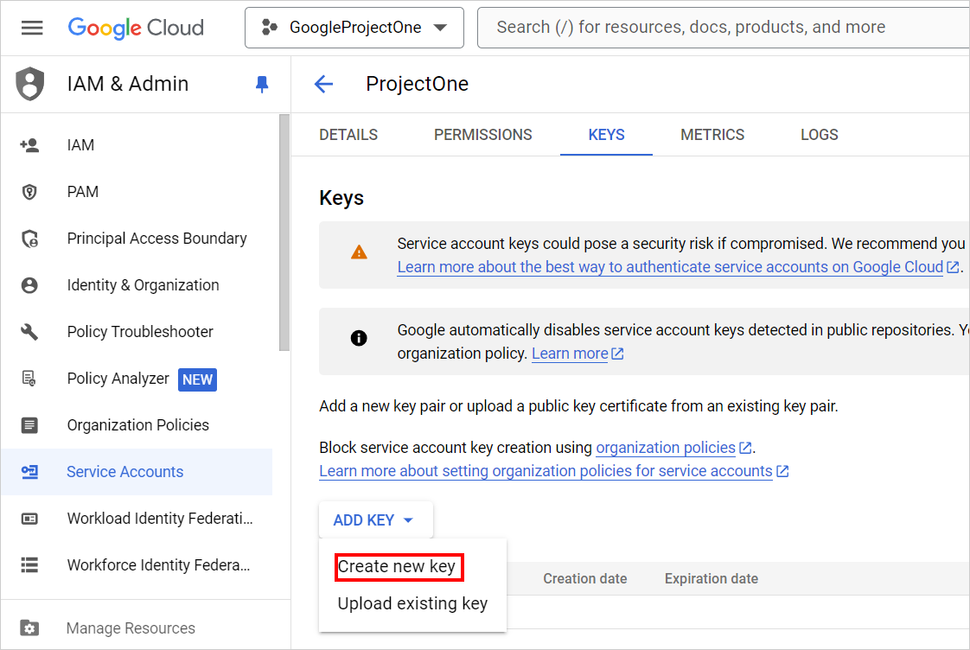970x650 pixels.
Task: Open setting organization policies for service accounts link
Action: coord(546,471)
